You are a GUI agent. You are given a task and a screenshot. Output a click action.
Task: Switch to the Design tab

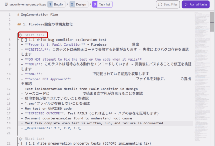point(81,4)
